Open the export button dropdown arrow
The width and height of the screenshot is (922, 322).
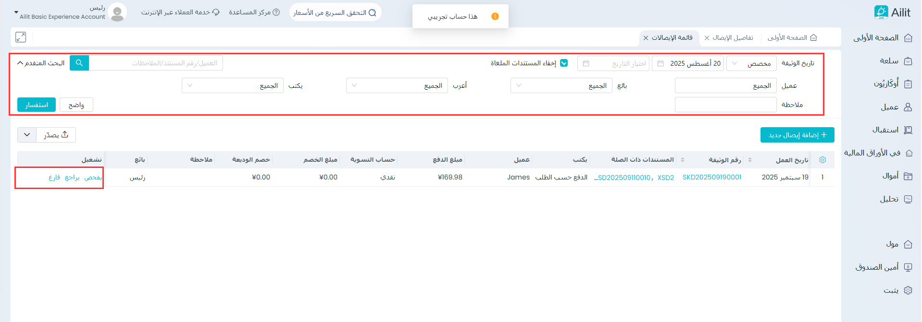tap(27, 135)
